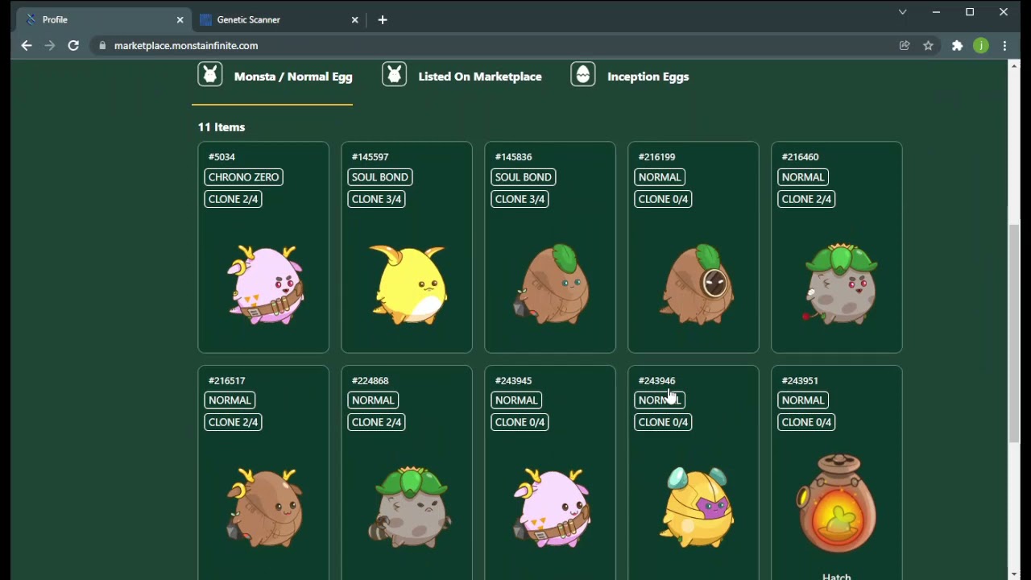
Task: Click the Inception Eggs egg icon
Action: coord(583,74)
